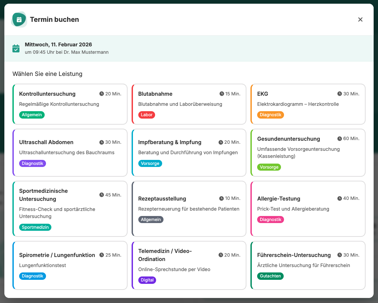The image size is (378, 303).
Task: Choose the Ultraschall Abdomen service
Action: point(70,153)
